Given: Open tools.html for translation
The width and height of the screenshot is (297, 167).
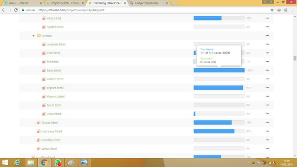Looking at the screenshot, I should tap(54, 105).
